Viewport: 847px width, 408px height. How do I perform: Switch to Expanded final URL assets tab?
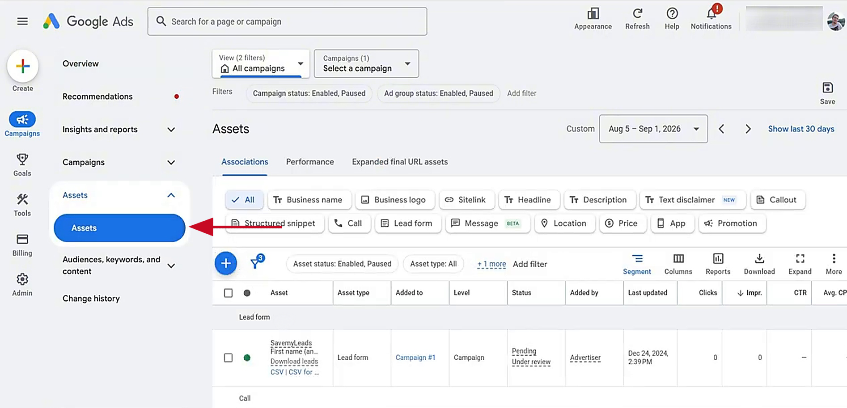400,162
